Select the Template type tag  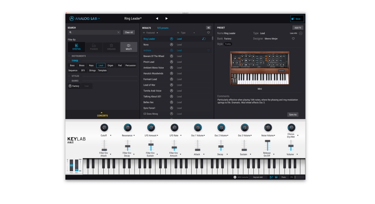pos(102,71)
